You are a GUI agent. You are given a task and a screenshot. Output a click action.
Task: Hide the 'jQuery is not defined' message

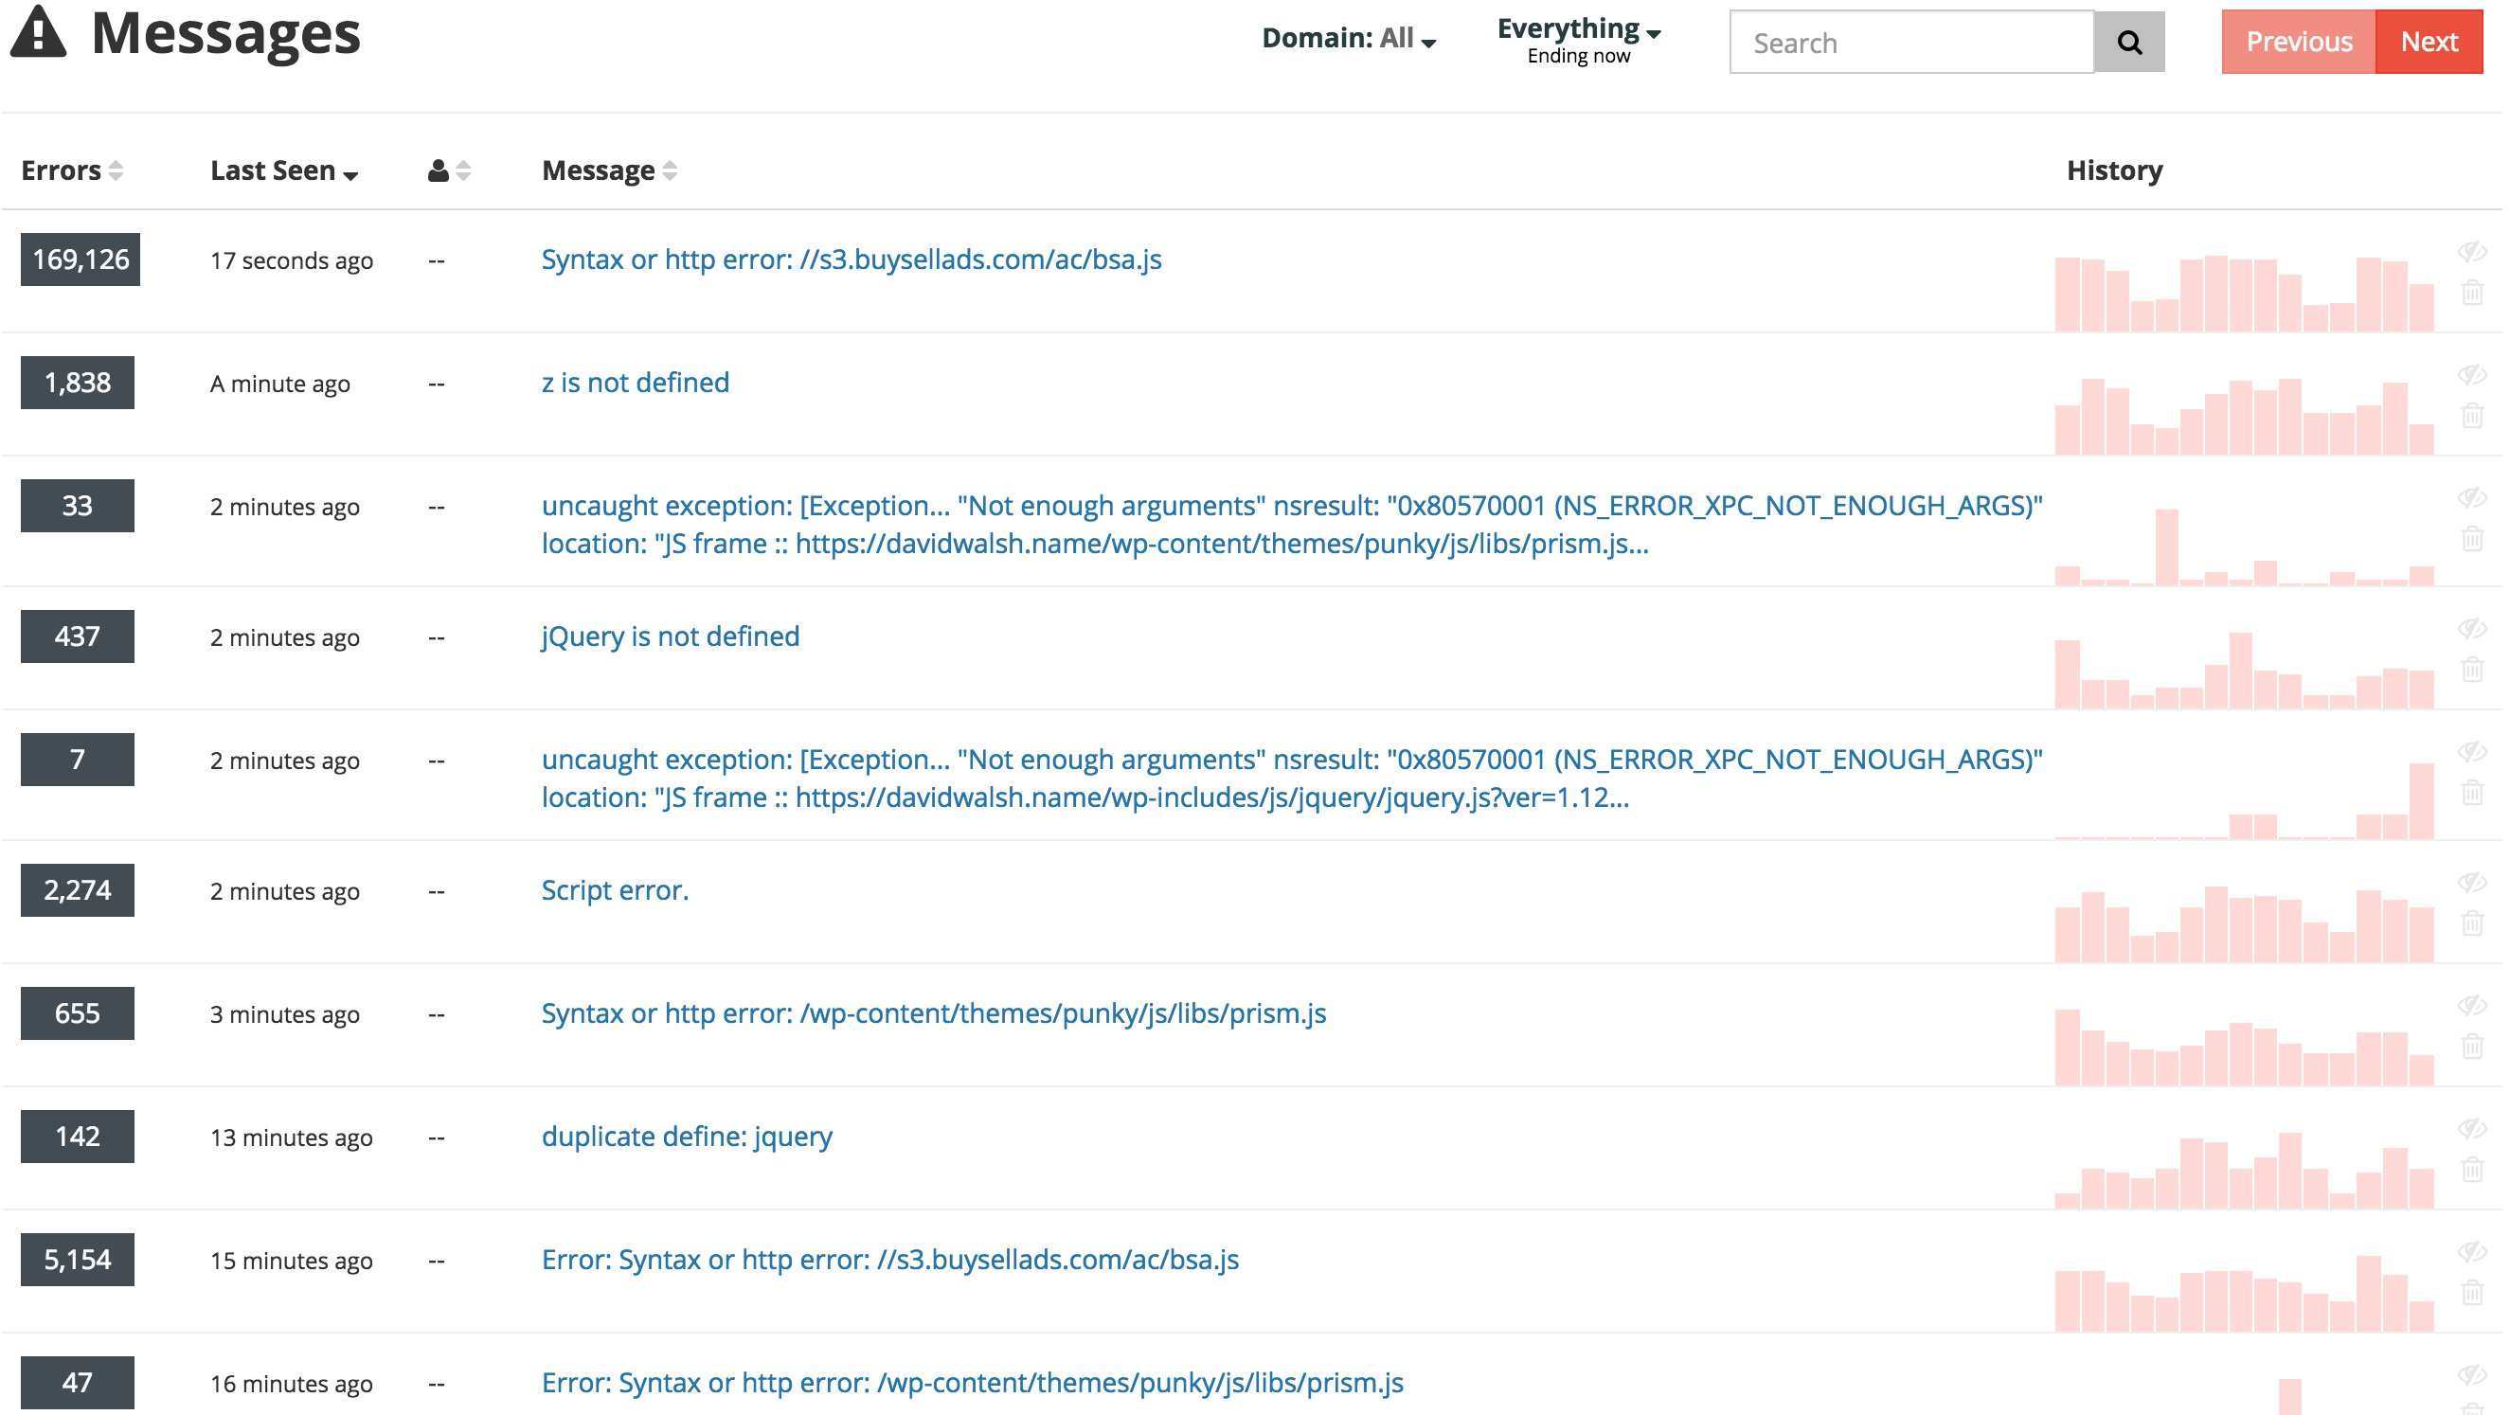(2472, 628)
